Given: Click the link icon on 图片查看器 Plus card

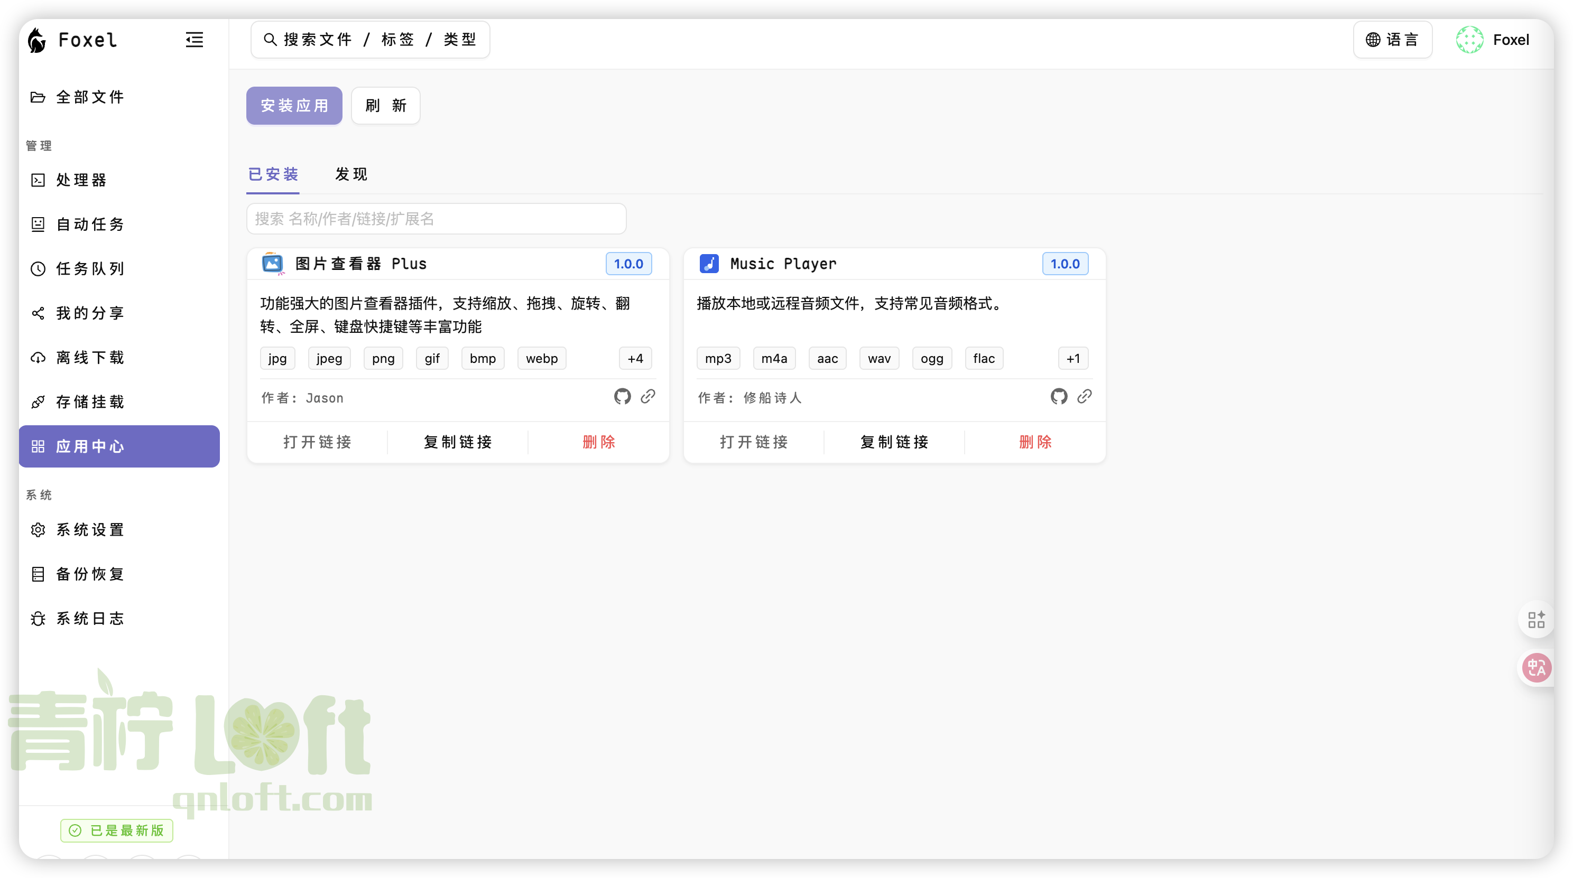Looking at the screenshot, I should coord(649,397).
